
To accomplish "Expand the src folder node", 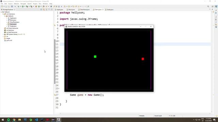I will pos(3,36).
